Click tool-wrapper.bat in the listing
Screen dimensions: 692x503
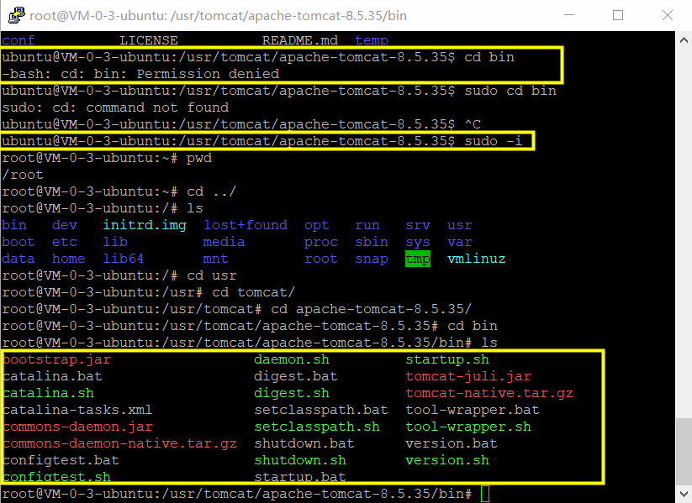tap(473, 410)
